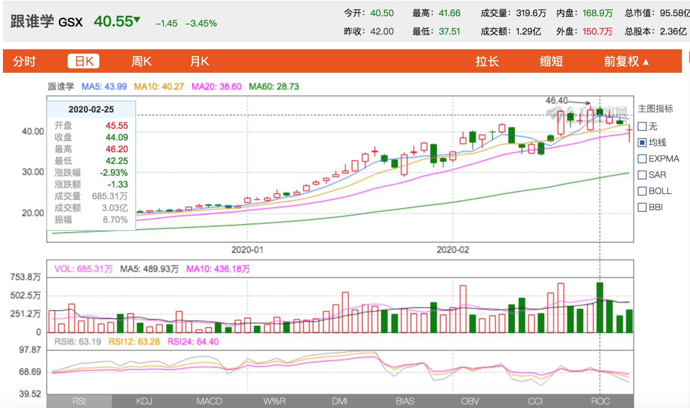The width and height of the screenshot is (690, 408).
Task: Enable the EXPMA indicator checkbox
Action: (x=642, y=159)
